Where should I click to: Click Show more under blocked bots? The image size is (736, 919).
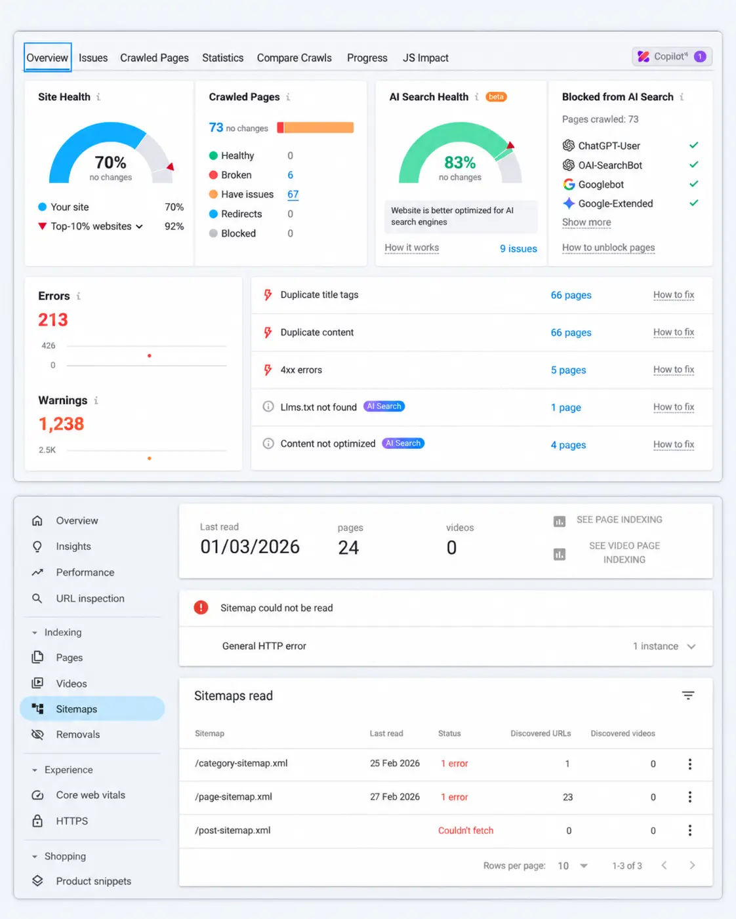click(x=586, y=222)
